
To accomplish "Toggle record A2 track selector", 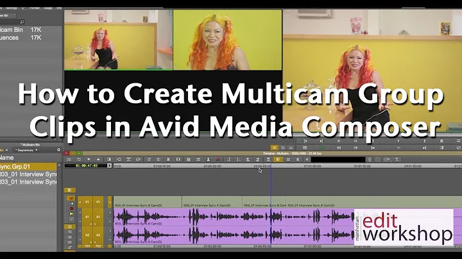I will click(98, 235).
